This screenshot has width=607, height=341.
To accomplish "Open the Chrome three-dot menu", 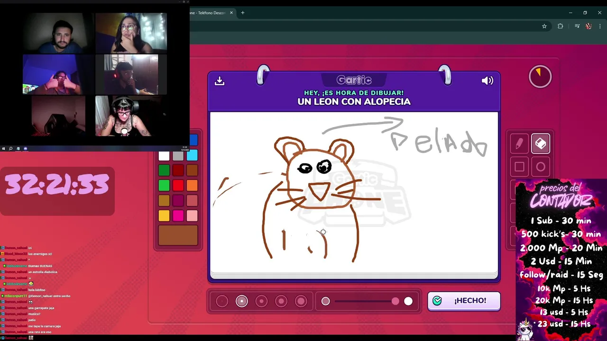I will pos(600,27).
